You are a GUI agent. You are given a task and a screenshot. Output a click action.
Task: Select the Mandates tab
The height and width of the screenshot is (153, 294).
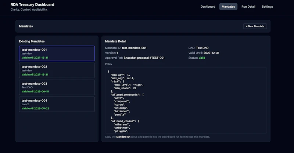pyautogui.click(x=228, y=7)
